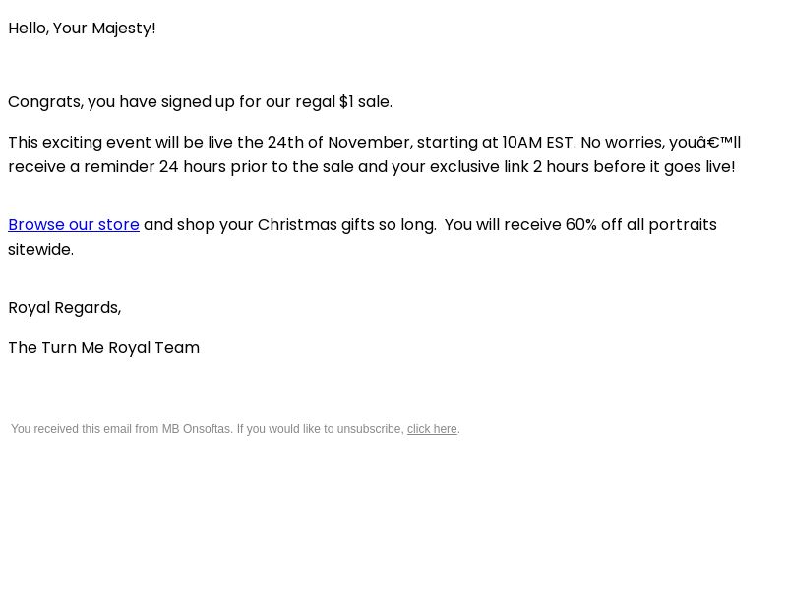Open the Browse our store link
Screen dimensions: 787x590
click(x=74, y=225)
